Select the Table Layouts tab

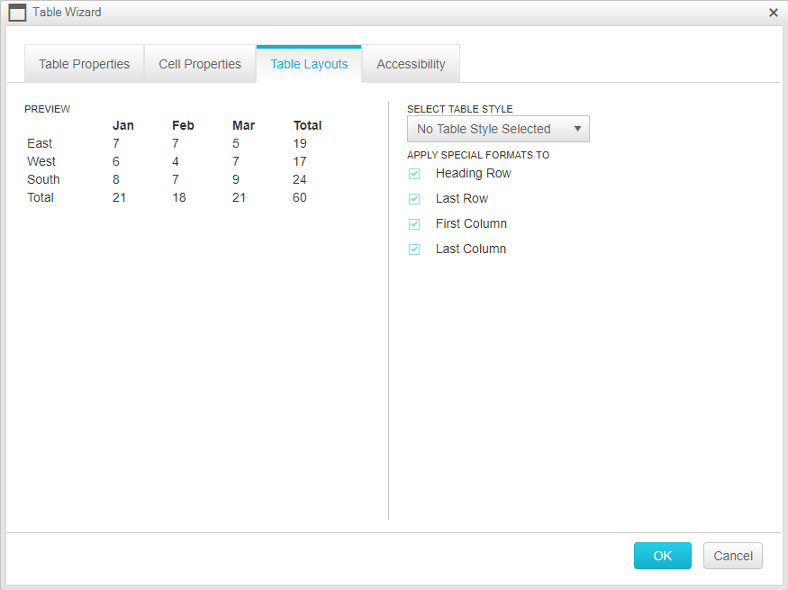309,64
